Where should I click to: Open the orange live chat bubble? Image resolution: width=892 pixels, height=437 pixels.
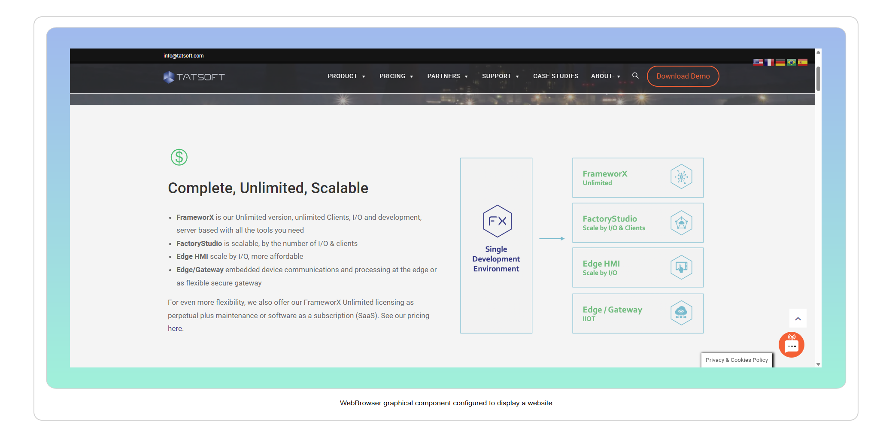[x=791, y=345]
